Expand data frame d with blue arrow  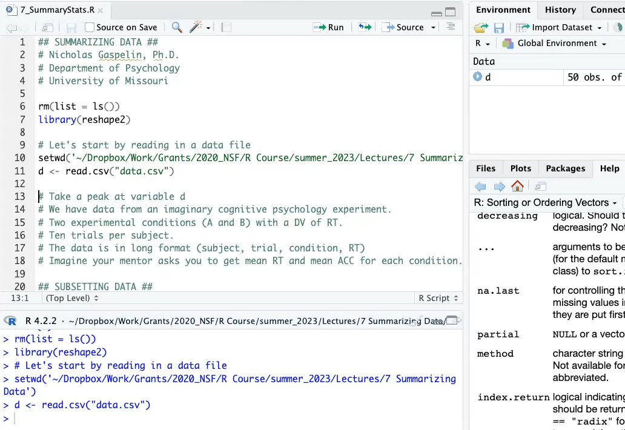(x=477, y=77)
